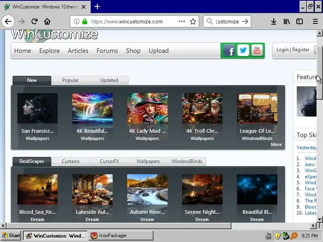Bookmark this page with the star icon

coord(193,21)
